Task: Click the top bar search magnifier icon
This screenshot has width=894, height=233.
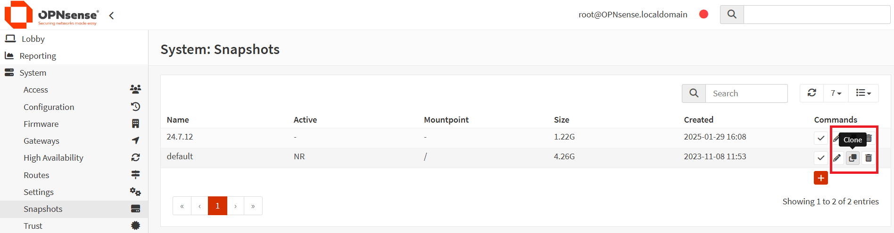Action: point(732,15)
